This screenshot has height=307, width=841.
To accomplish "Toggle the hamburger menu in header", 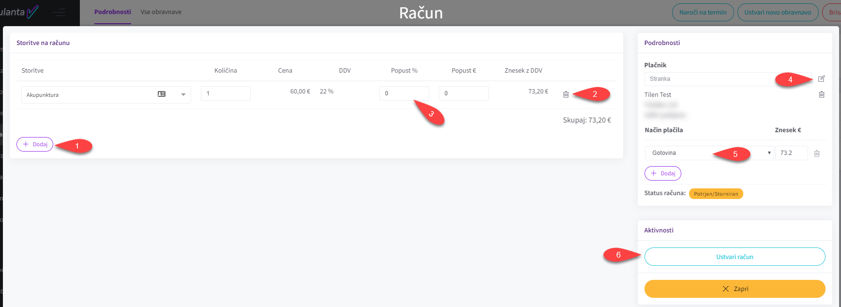I will [x=60, y=13].
